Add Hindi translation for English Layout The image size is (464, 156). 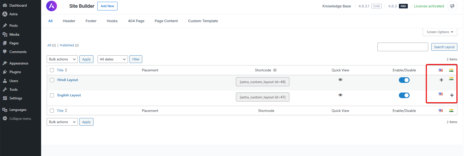(451, 95)
